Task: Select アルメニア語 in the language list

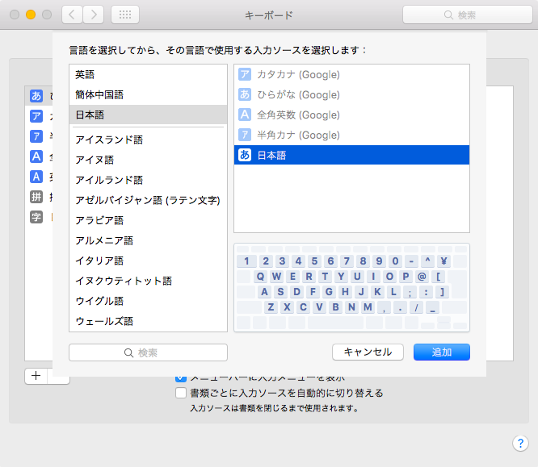Action: tap(148, 241)
